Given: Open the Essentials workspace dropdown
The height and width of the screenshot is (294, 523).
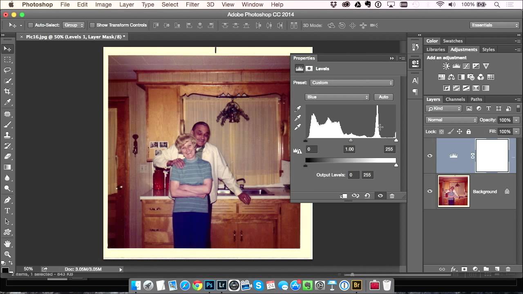Looking at the screenshot, I should tap(494, 25).
